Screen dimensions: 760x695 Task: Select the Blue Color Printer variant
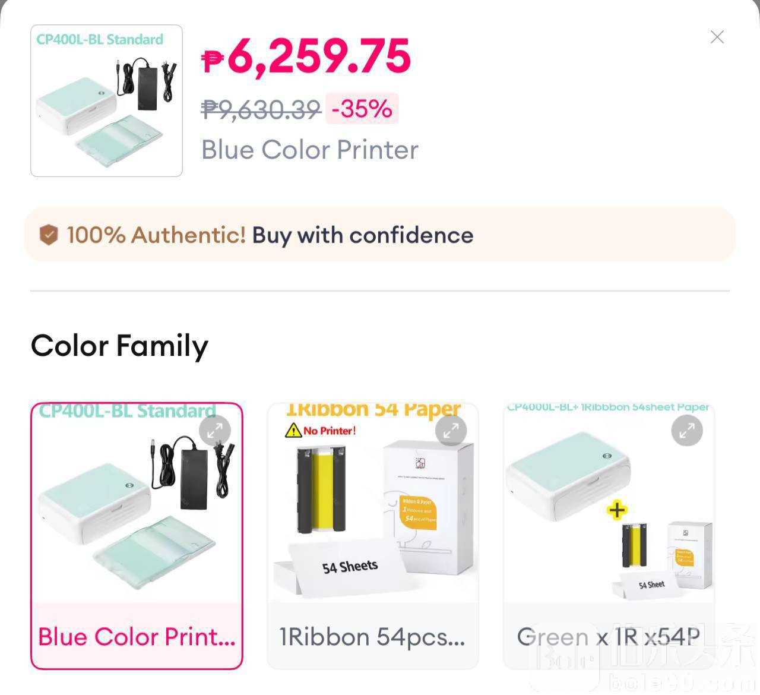137,536
